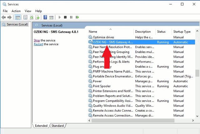Open the Action menu
200x134 pixels.
(x=16, y=11)
